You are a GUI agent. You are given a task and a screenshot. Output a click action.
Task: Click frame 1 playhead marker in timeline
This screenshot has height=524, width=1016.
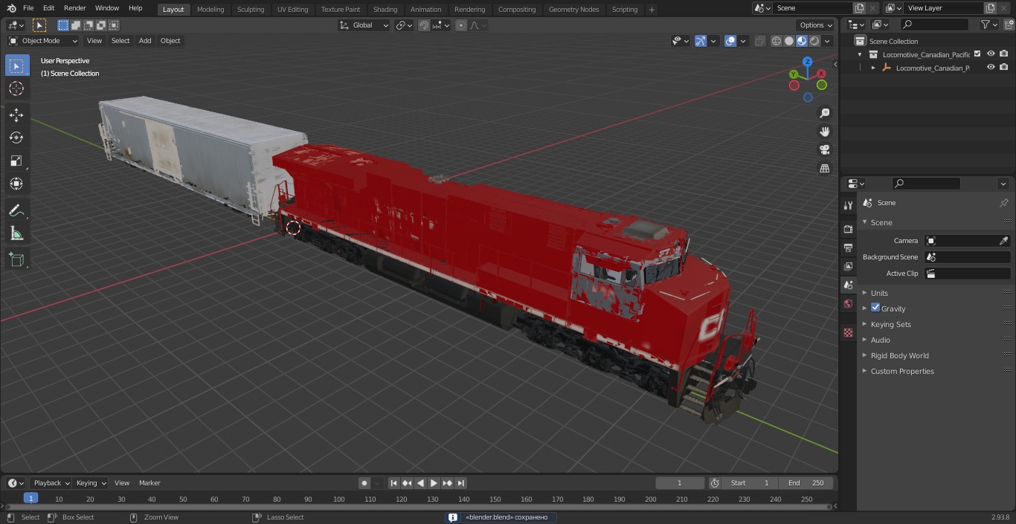(30, 499)
